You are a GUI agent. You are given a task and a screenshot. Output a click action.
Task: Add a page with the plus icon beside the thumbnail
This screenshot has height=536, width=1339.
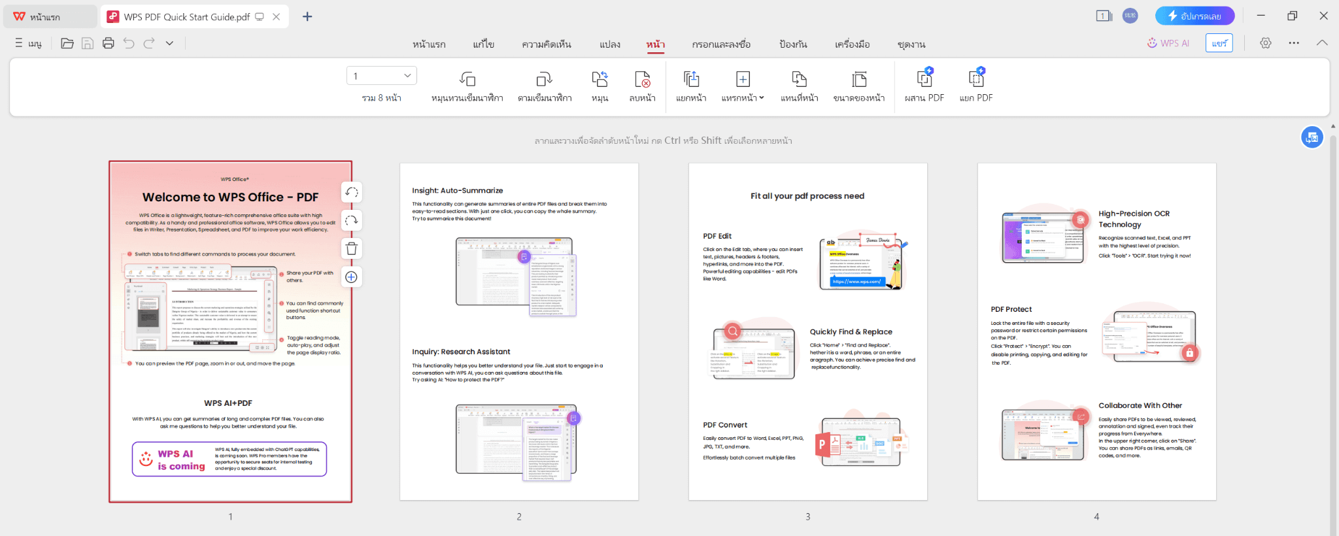(x=352, y=277)
